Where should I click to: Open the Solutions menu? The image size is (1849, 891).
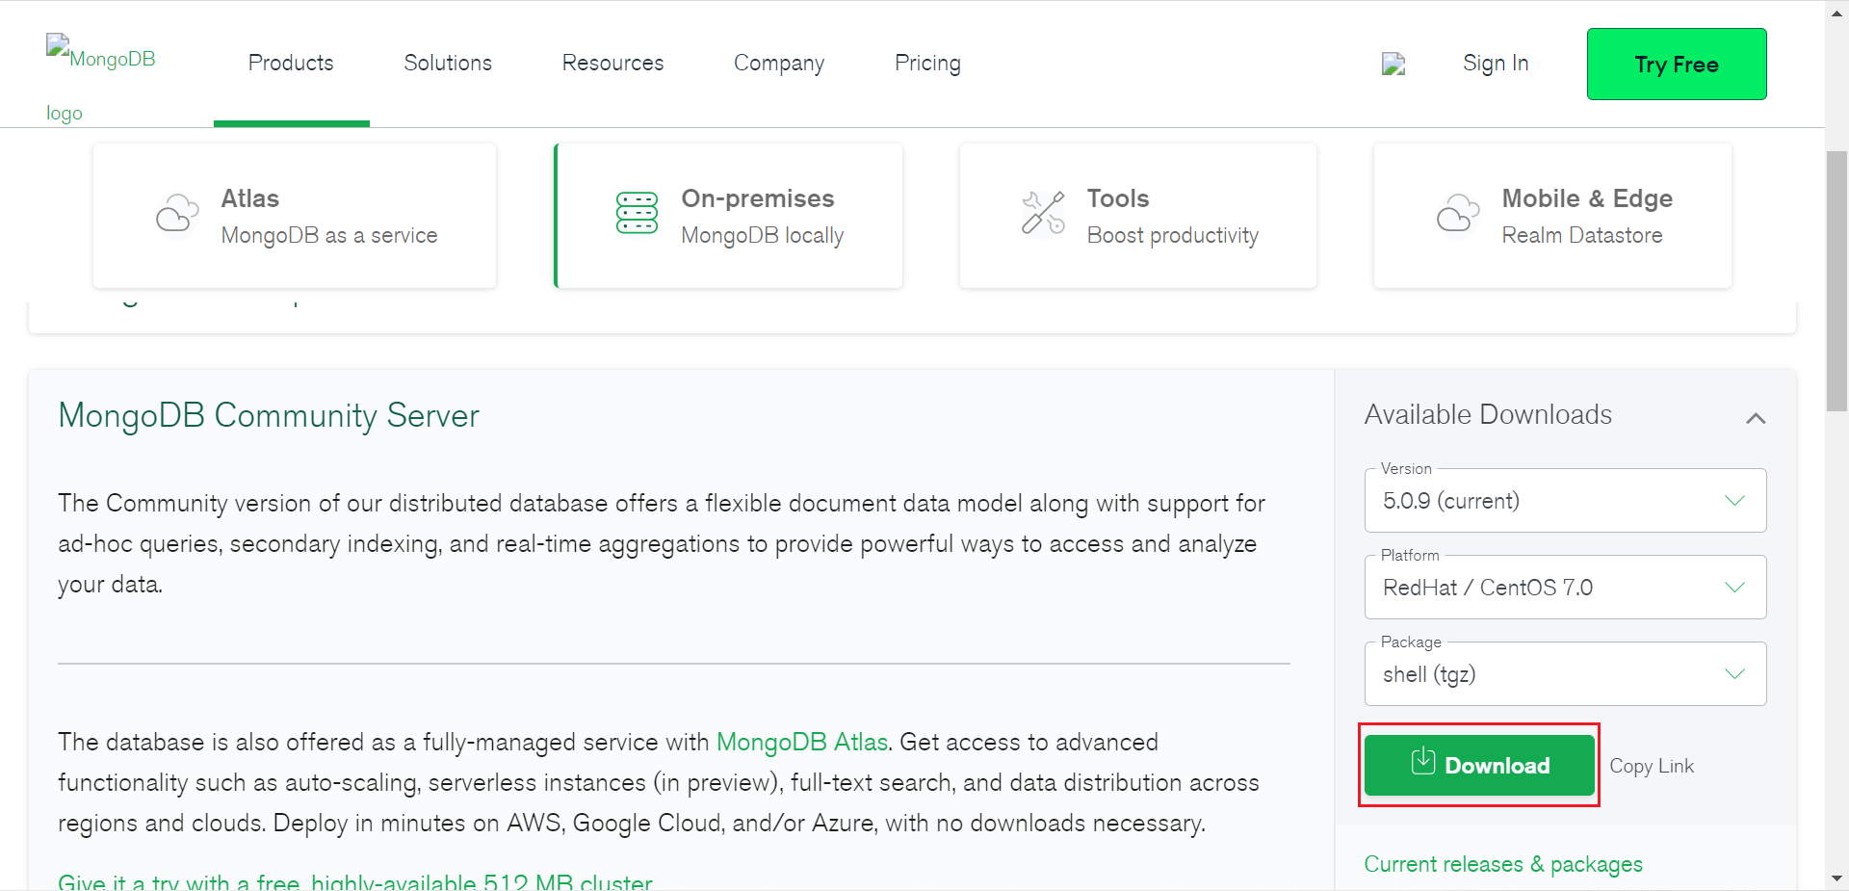tap(448, 64)
